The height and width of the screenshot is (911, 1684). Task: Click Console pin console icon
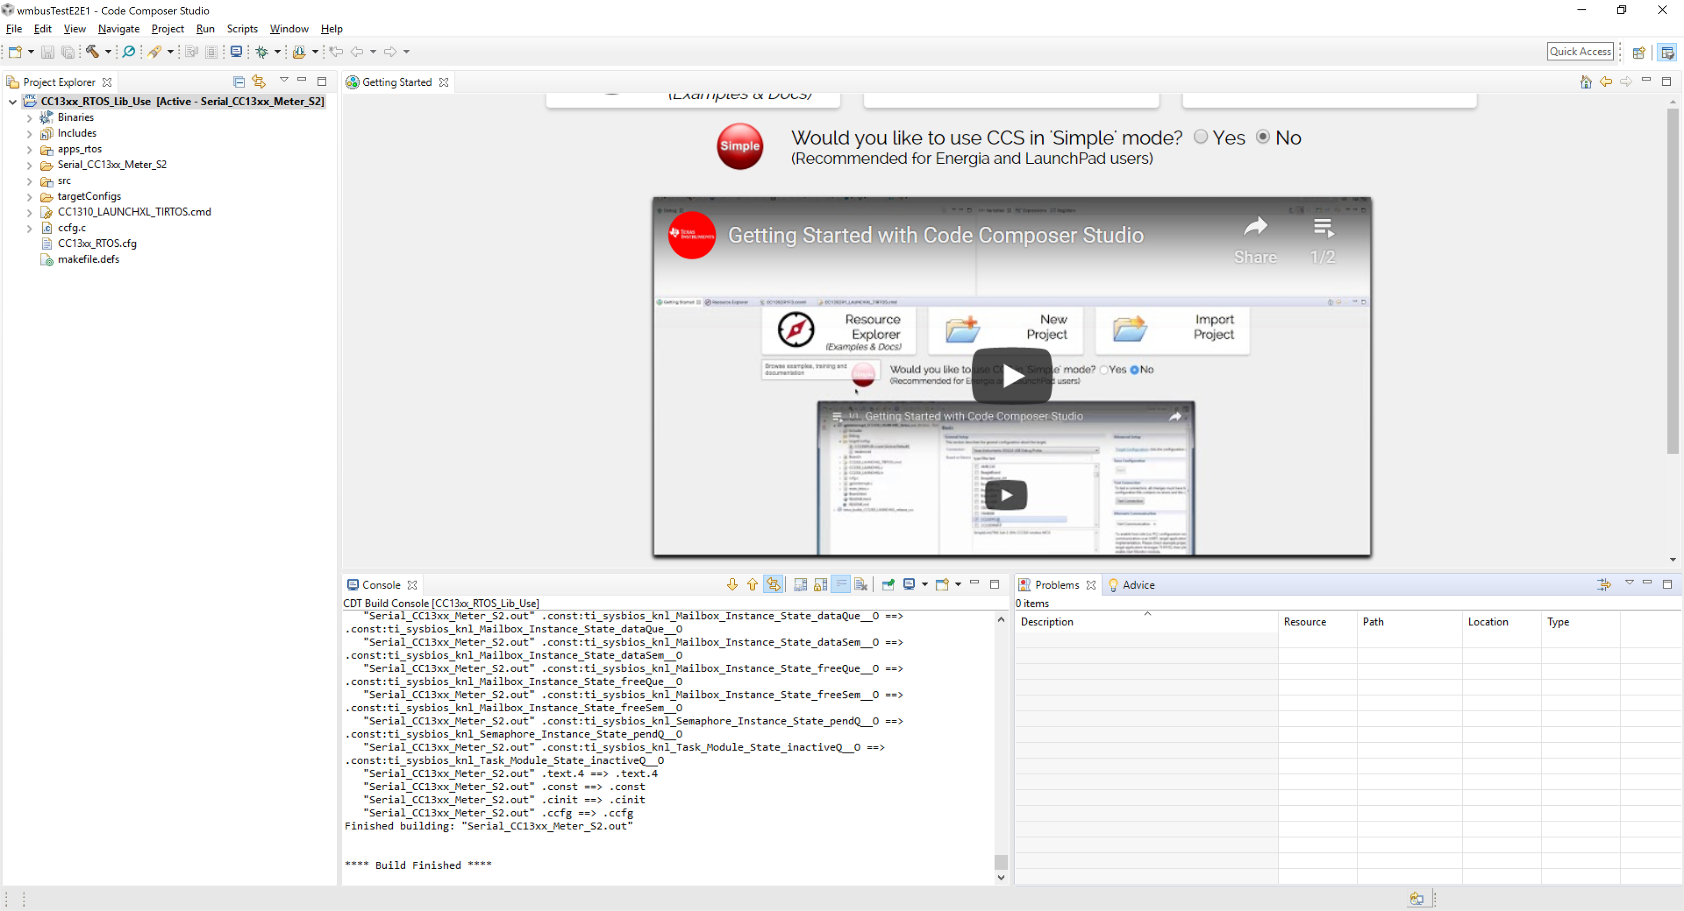pyautogui.click(x=888, y=585)
